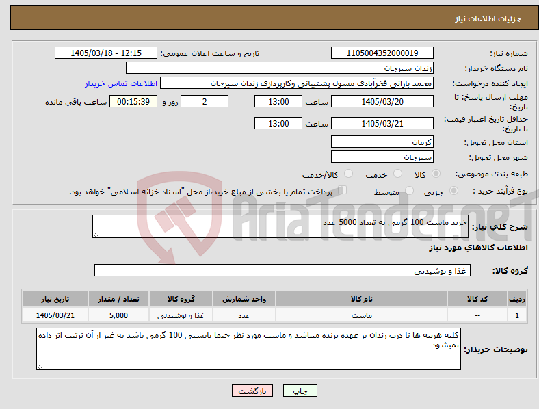Click the response deadline time 13:00 field
The image size is (539, 409).
click(278, 101)
